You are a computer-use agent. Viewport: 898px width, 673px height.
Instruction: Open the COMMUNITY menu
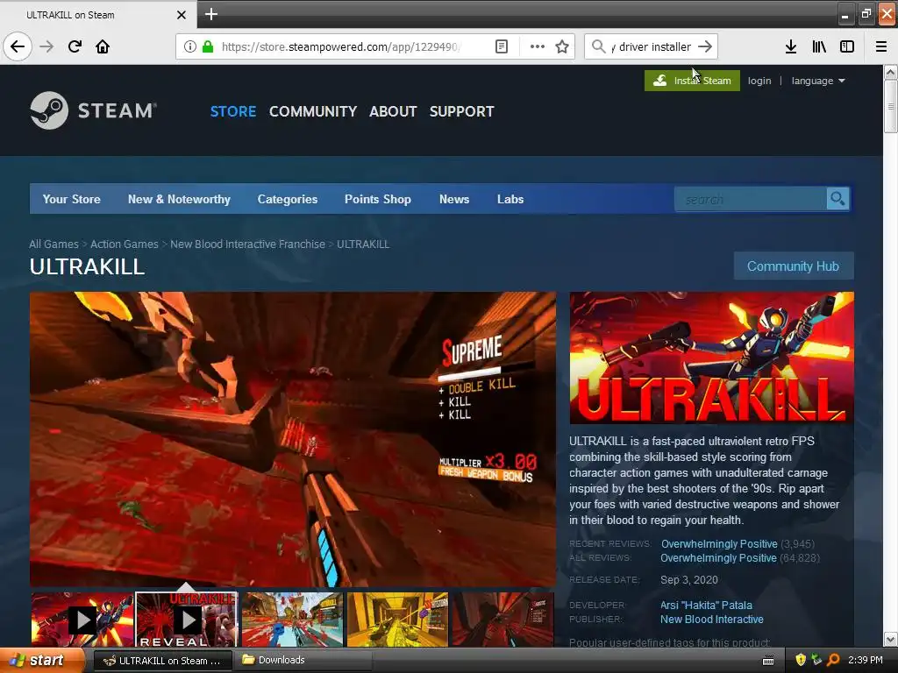[313, 111]
